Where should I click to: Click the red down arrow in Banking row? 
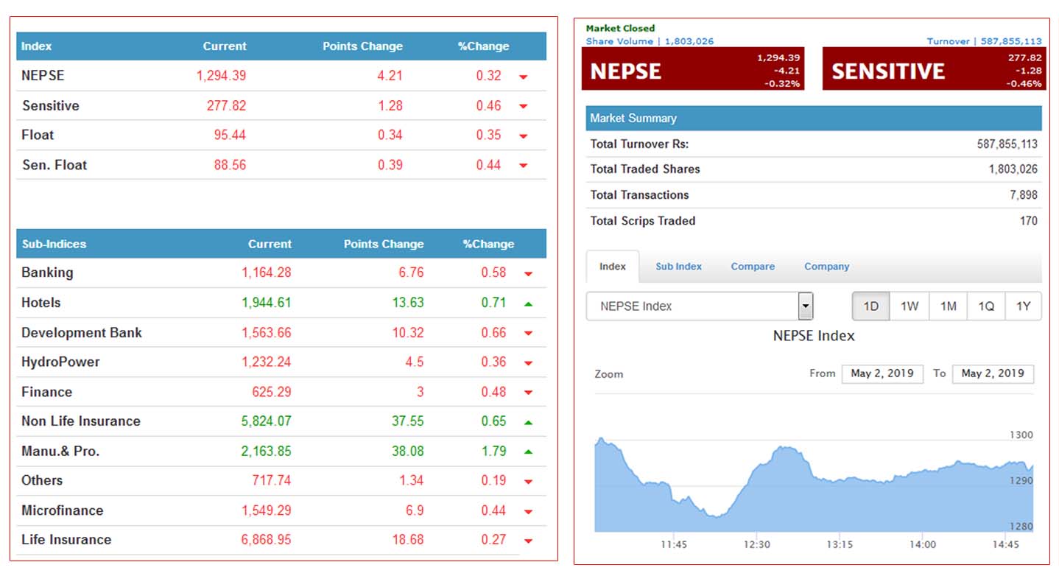pos(528,274)
